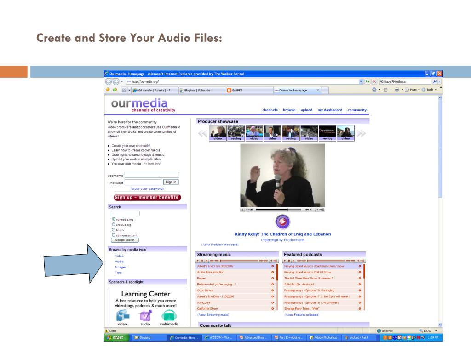This screenshot has height=353, width=471.
Task: Select the archive.org search radio button
Action: [x=114, y=224]
